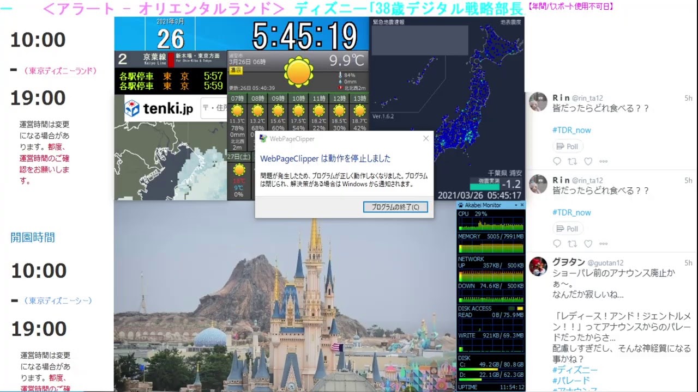Click the 開園時間 heading

click(x=33, y=237)
